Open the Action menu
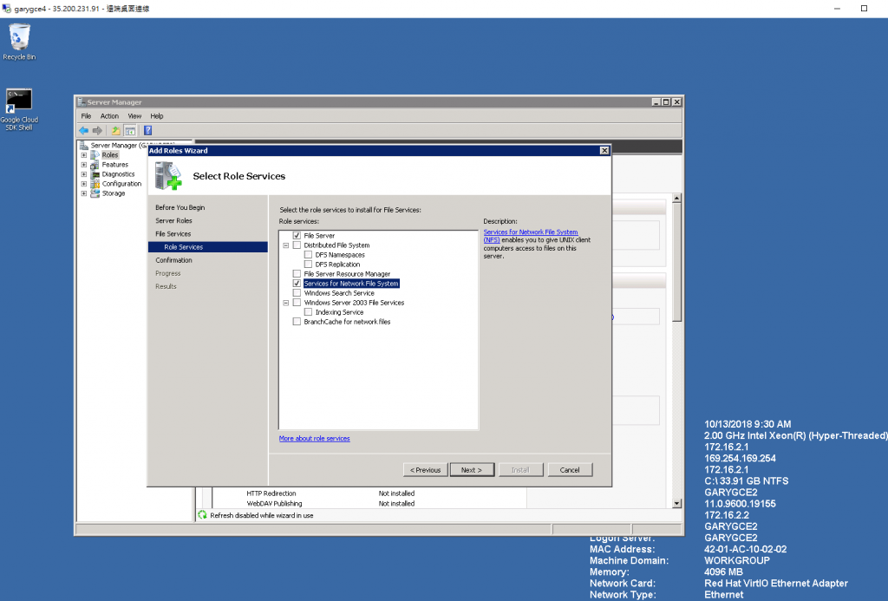 click(x=109, y=116)
